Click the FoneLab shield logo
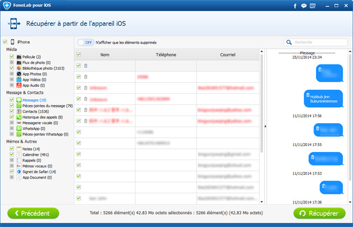The height and width of the screenshot is (227, 353). (x=7, y=5)
